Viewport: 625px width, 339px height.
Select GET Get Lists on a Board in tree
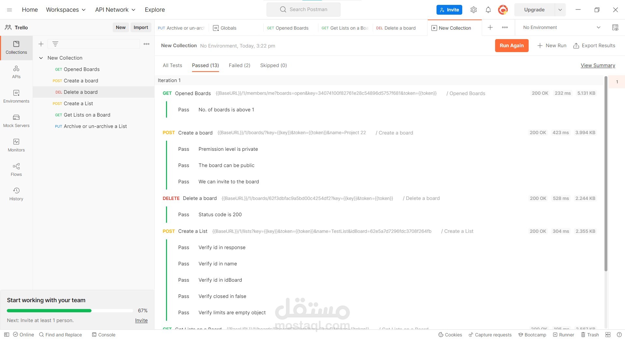[94, 115]
